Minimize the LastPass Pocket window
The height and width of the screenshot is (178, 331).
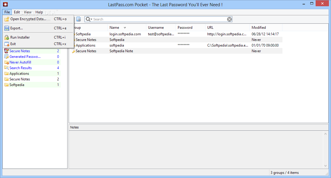point(304,4)
